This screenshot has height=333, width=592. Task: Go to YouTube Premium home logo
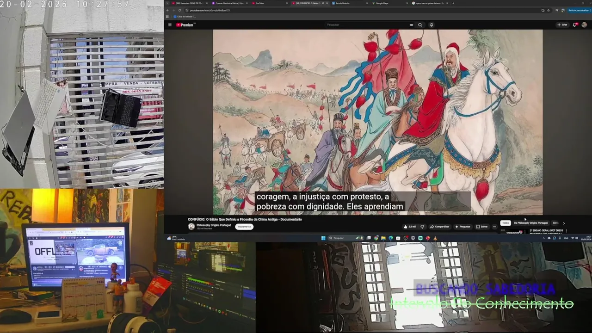point(185,25)
